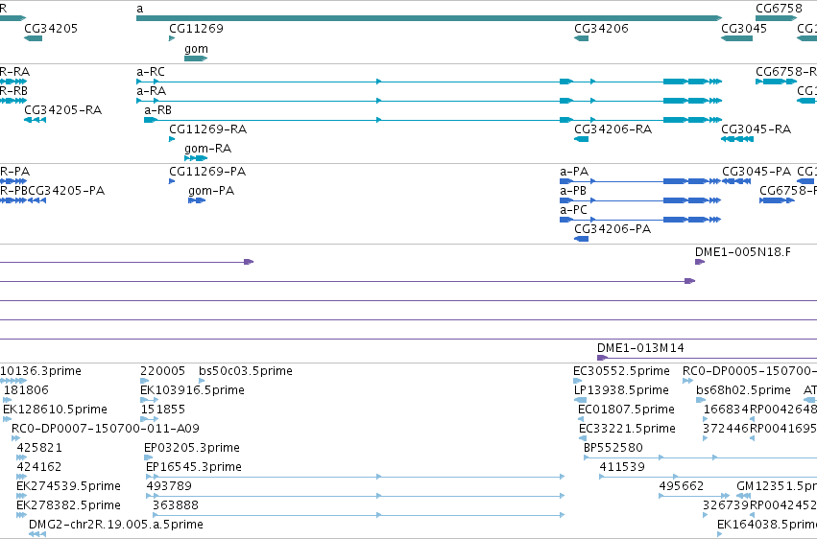This screenshot has height=539, width=817.
Task: Select DME1-005N18.F clone label
Action: (x=742, y=252)
